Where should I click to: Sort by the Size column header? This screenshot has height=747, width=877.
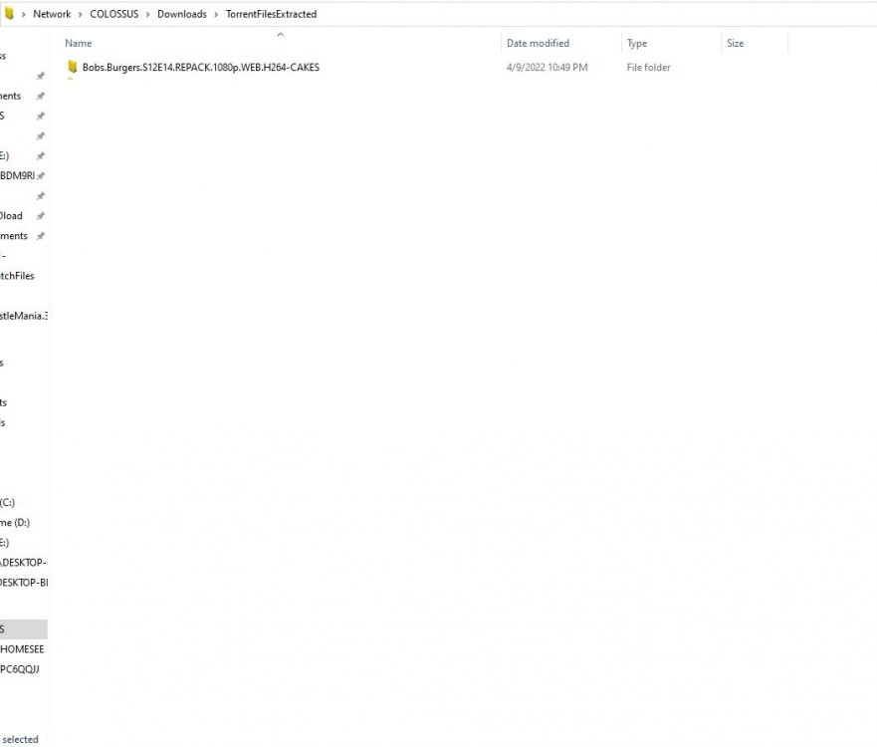click(x=735, y=43)
